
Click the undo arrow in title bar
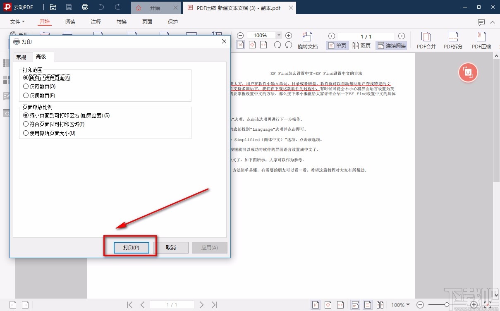pyautogui.click(x=101, y=7)
